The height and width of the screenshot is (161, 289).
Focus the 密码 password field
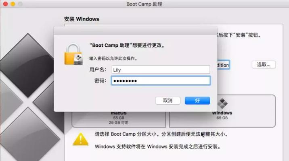click(161, 80)
